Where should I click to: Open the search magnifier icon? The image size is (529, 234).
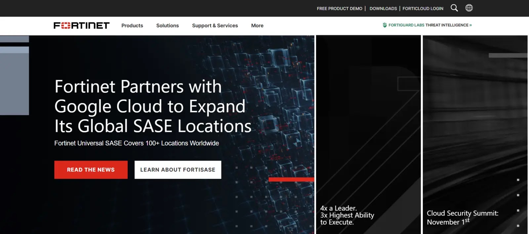pos(454,8)
